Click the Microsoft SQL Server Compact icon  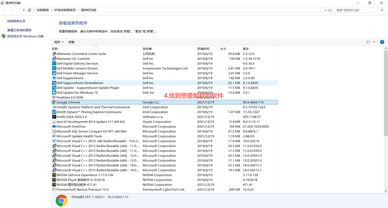(54, 131)
